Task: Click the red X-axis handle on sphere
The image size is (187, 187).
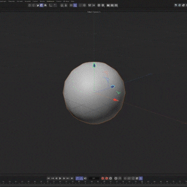Action: point(115,100)
